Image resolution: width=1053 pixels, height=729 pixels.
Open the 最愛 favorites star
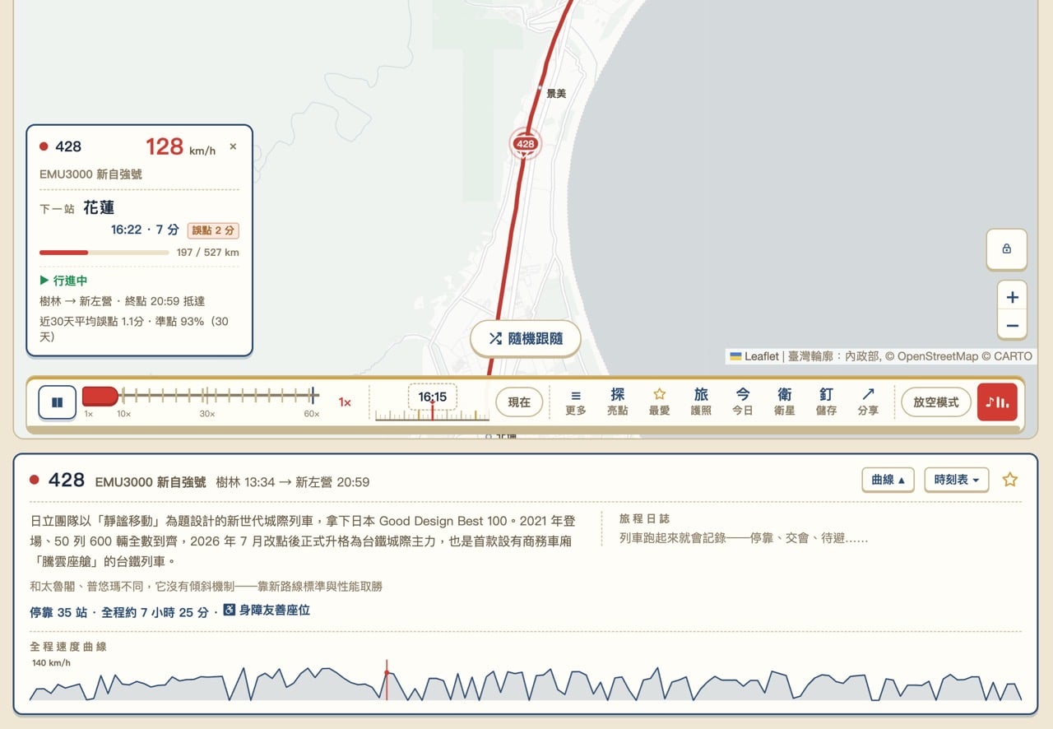point(659,402)
